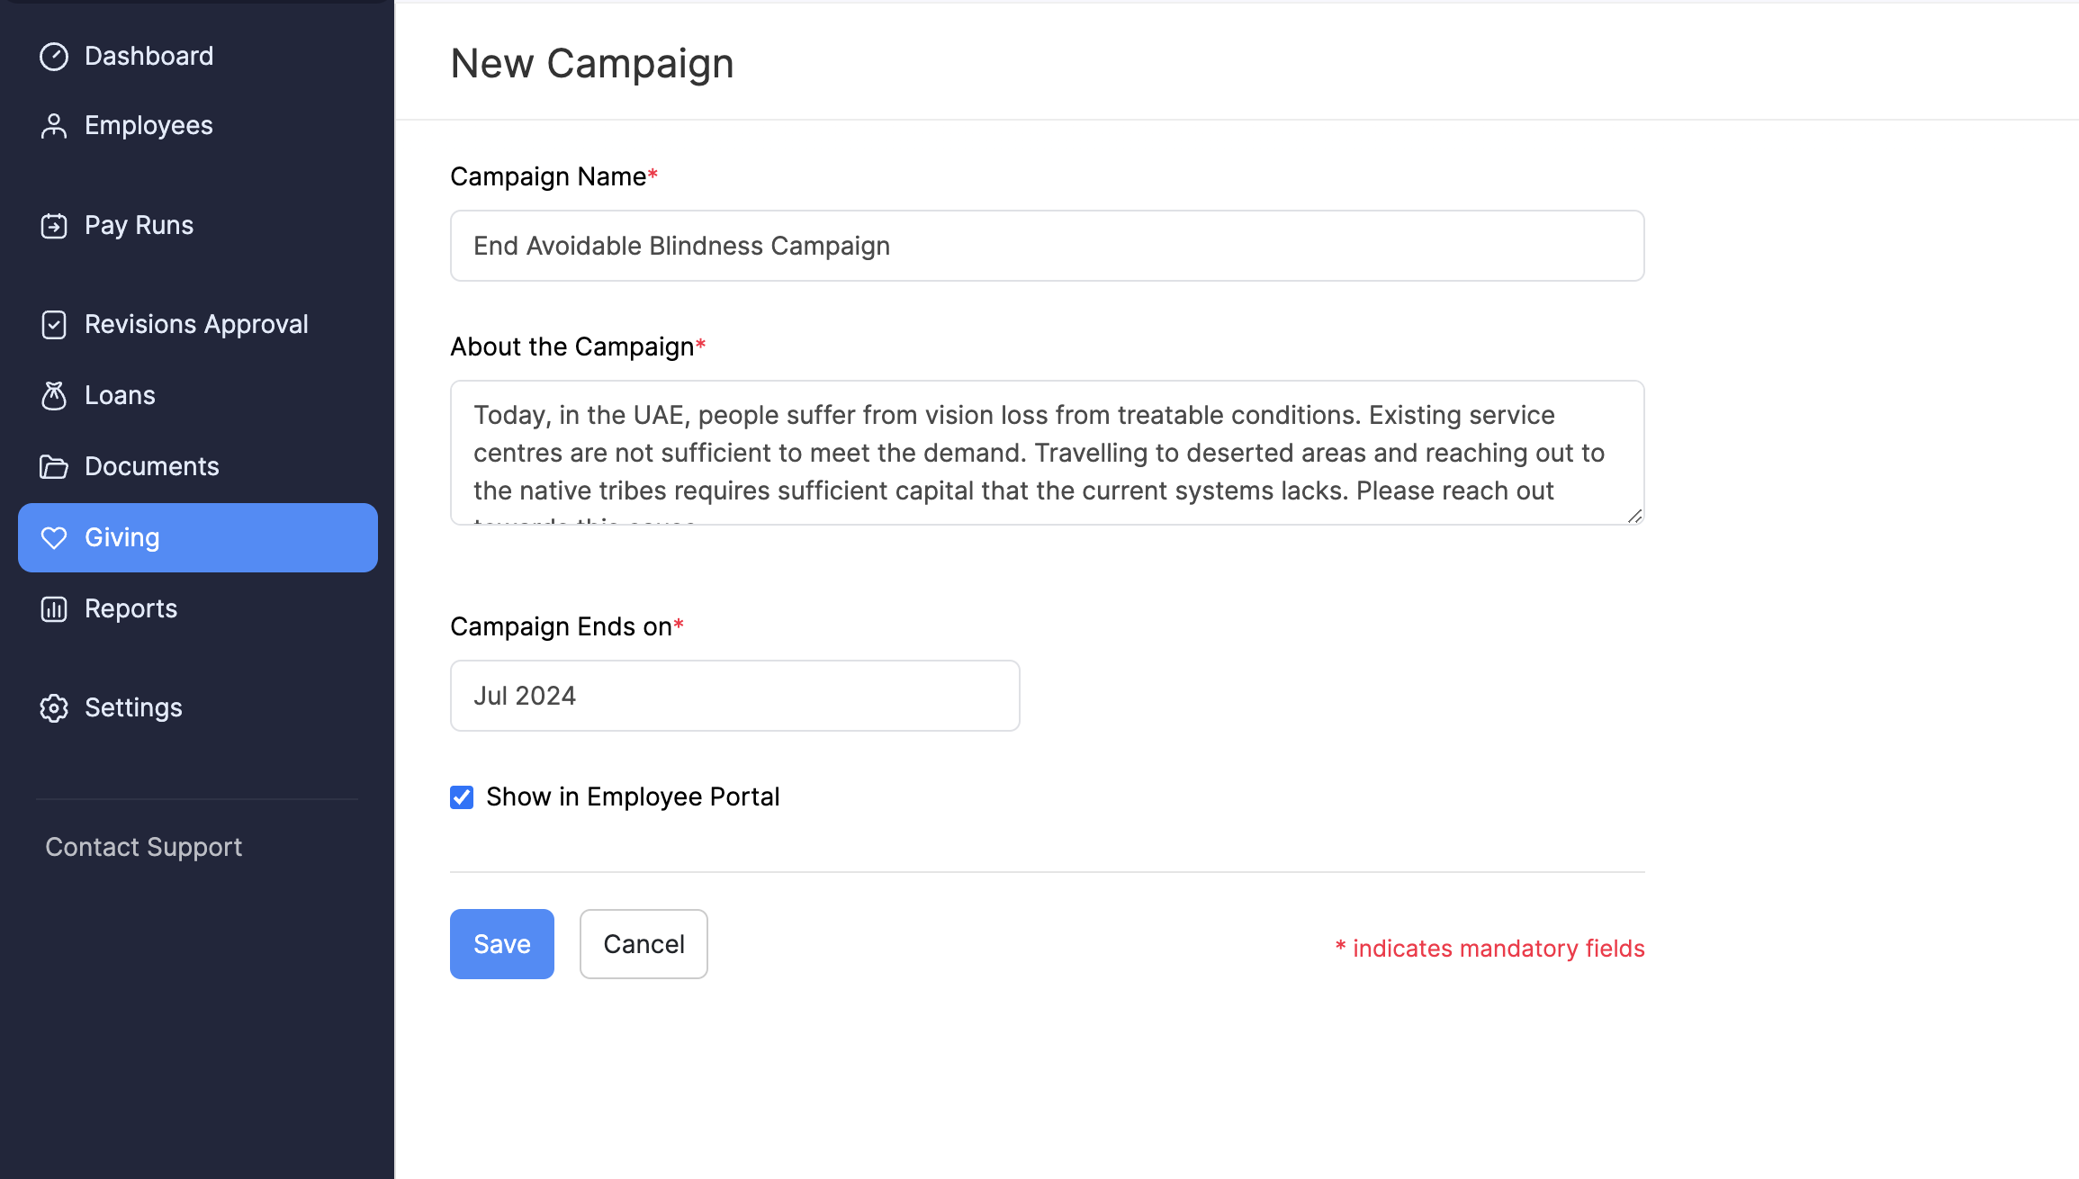Click the Dashboard gauge icon
2079x1179 pixels.
point(54,57)
